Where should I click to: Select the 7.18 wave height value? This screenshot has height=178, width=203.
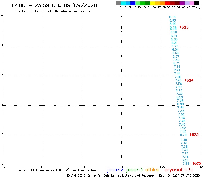click(185, 157)
